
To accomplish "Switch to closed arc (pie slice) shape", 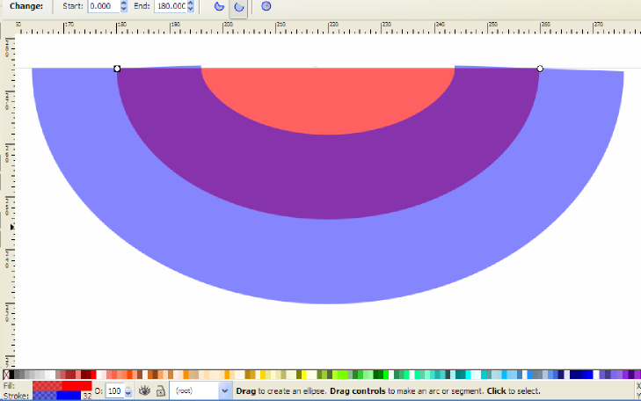I will [217, 6].
